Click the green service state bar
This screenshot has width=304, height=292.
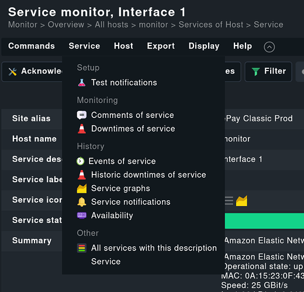(x=264, y=221)
